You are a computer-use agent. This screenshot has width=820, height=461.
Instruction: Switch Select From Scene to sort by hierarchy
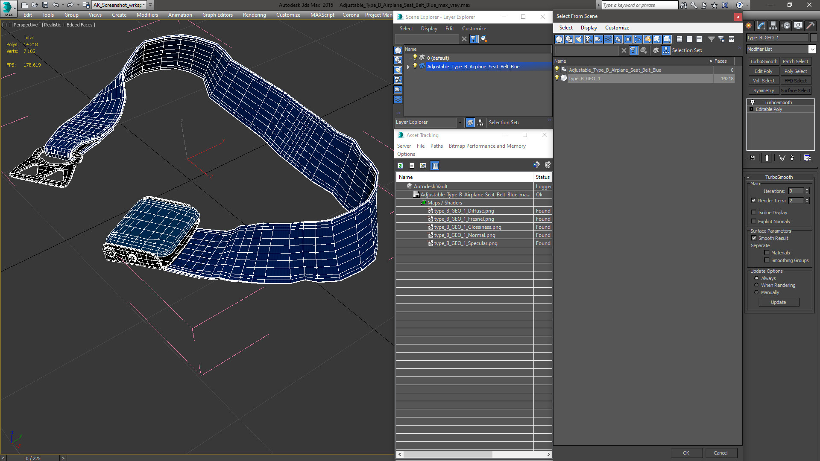666,50
